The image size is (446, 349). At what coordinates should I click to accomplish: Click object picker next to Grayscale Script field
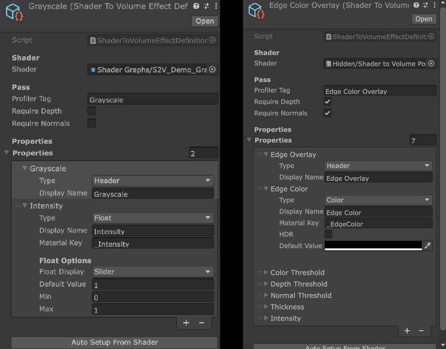tap(212, 40)
